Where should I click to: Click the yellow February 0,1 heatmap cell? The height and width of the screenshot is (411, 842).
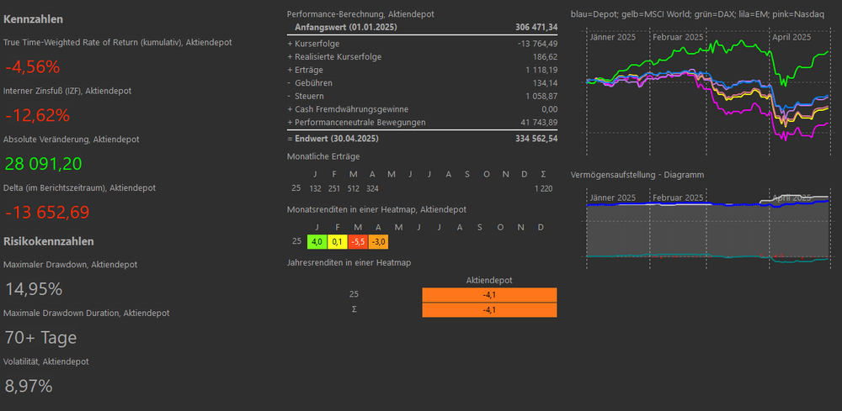click(x=336, y=242)
